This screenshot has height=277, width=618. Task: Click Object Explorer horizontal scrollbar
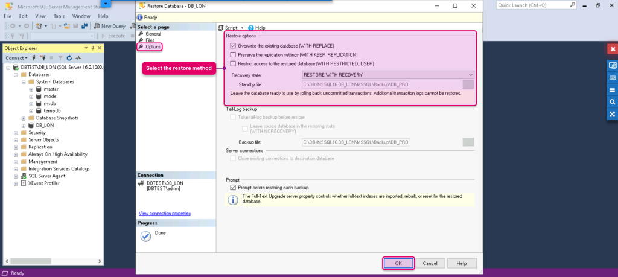pyautogui.click(x=53, y=261)
